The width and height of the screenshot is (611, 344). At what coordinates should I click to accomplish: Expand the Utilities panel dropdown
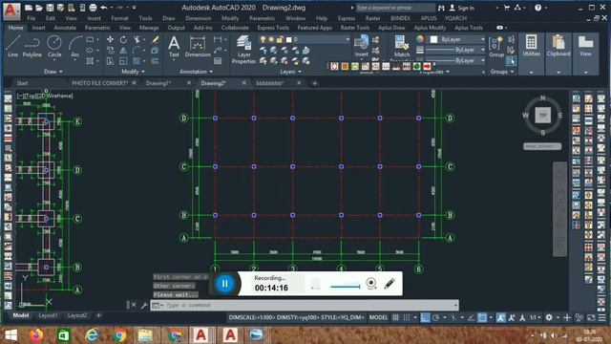point(531,73)
